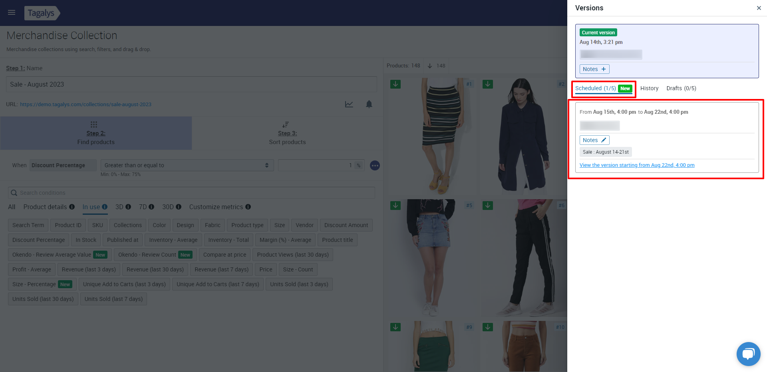Add notes to the current version
This screenshot has height=372, width=767.
pos(594,69)
